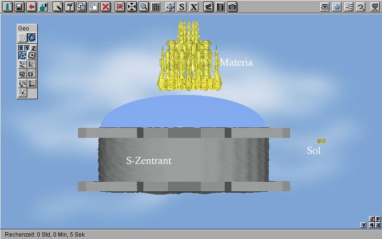
Task: Click the eye view icon top right
Action: tap(325, 7)
